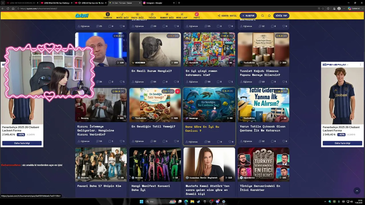Open the toilet paper quiz thumbnail

[263, 49]
